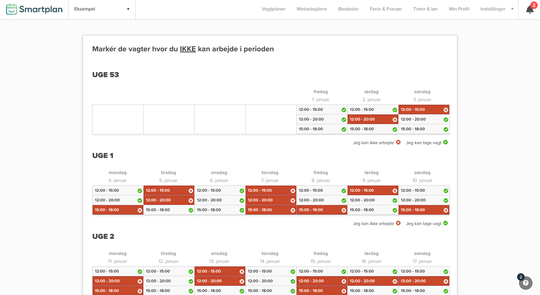
Task: Go to Vagtplaner menu
Action: tap(273, 9)
